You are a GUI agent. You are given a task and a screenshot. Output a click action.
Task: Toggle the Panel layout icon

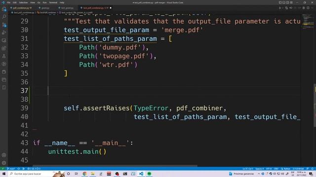coord(284,2)
